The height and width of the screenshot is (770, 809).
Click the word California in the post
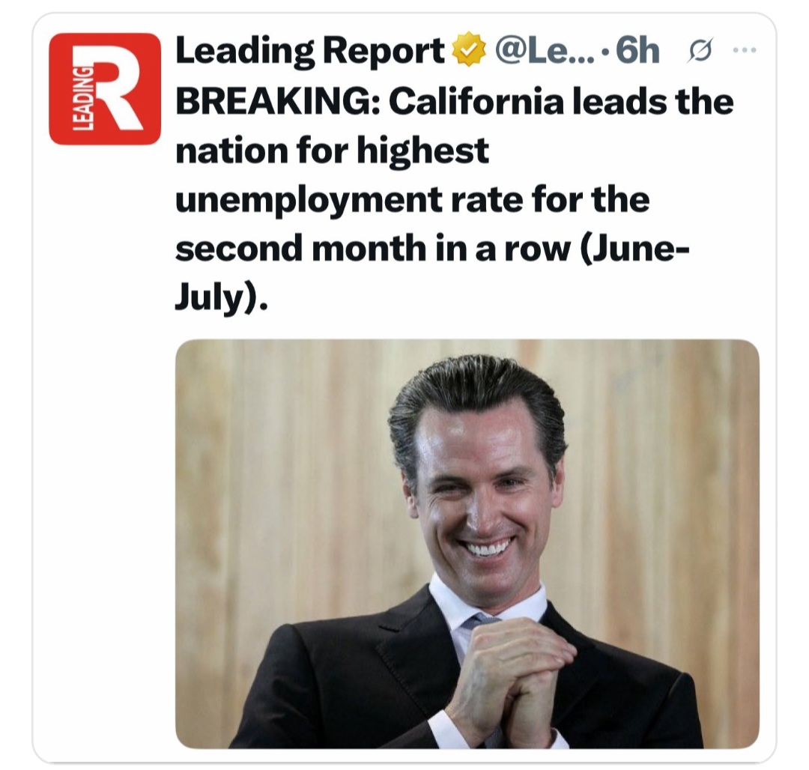(476, 100)
